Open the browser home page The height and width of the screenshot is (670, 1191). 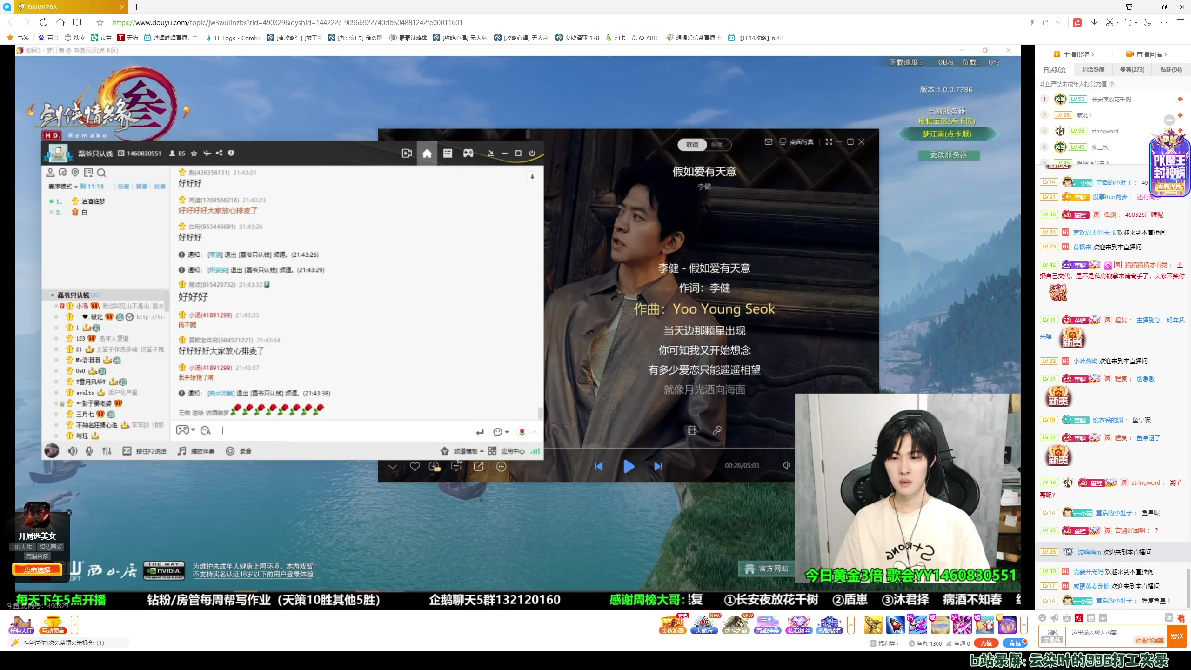[x=60, y=22]
